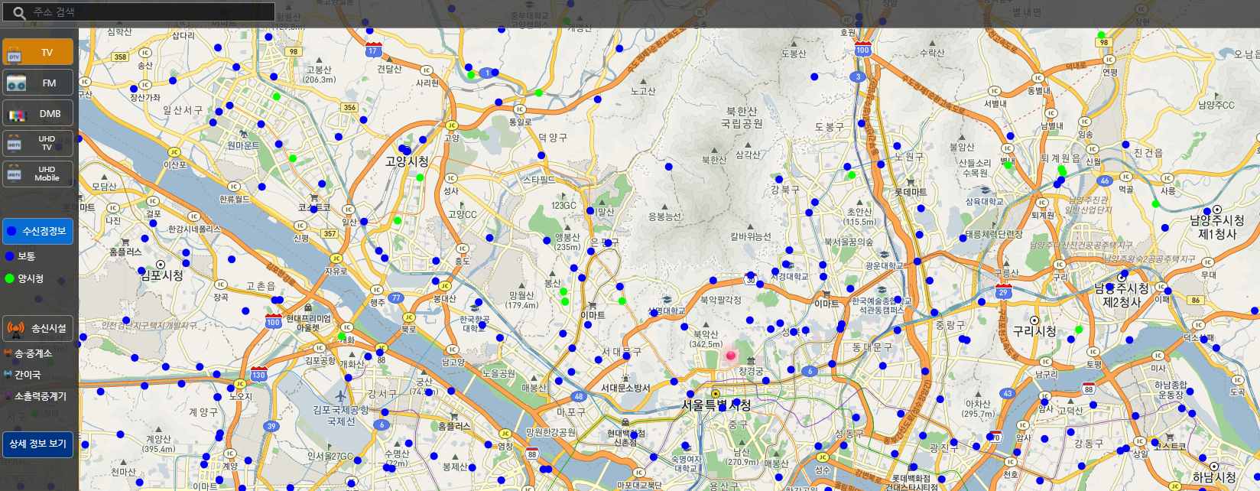Click the 하남시청 map label
Viewport: 1260px width, 491px height.
pyautogui.click(x=1214, y=477)
